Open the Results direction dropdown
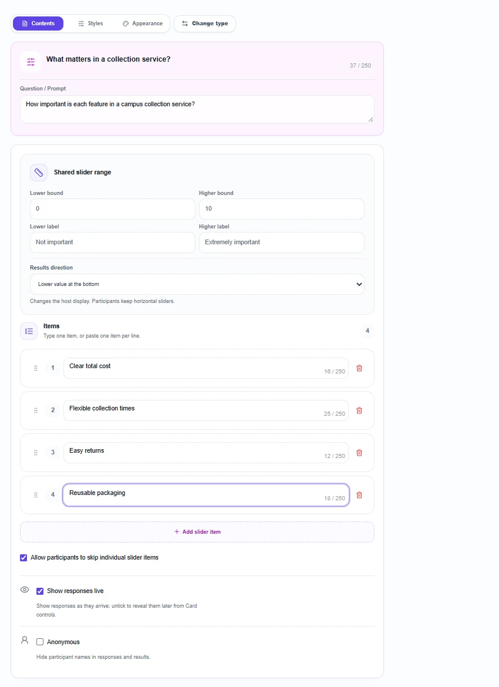Screen dimensions: 499x687 pos(197,284)
